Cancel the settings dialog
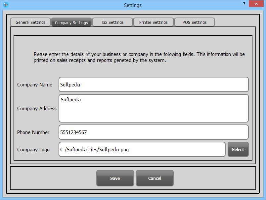Image resolution: width=266 pixels, height=200 pixels. (x=155, y=178)
